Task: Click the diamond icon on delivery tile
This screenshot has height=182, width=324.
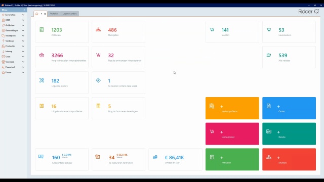Action: click(98, 80)
